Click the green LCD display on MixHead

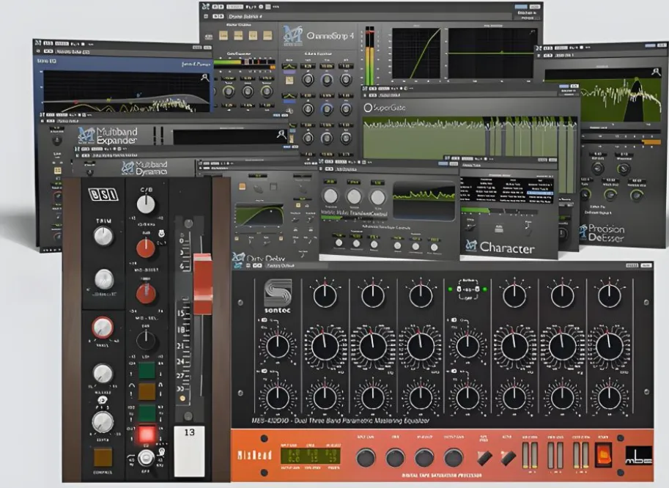pos(311,456)
